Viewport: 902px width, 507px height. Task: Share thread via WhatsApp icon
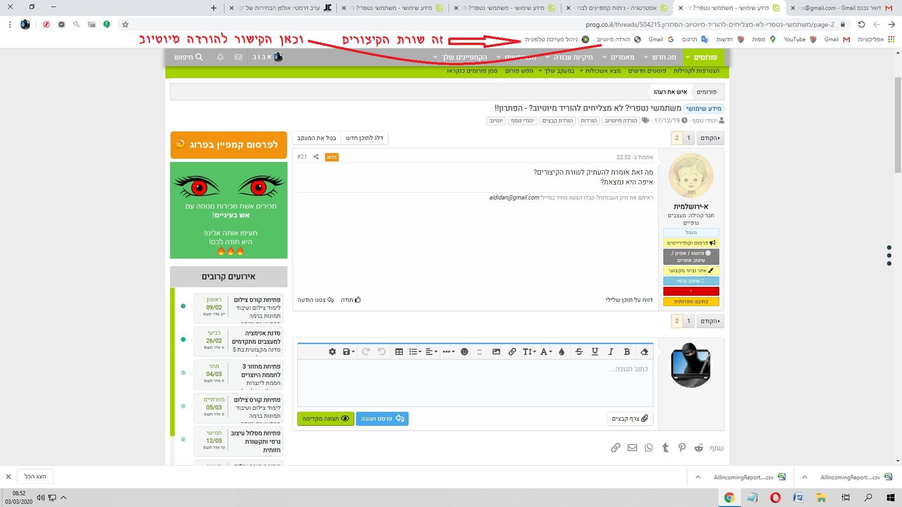(649, 448)
